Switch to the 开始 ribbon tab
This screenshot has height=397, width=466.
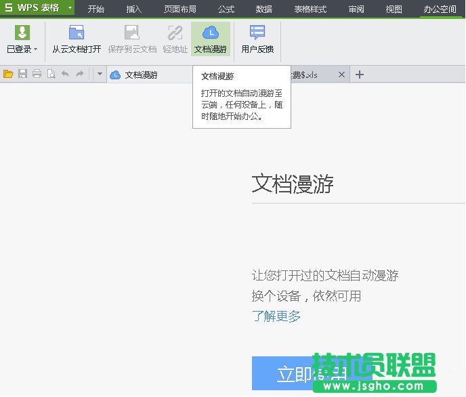96,9
